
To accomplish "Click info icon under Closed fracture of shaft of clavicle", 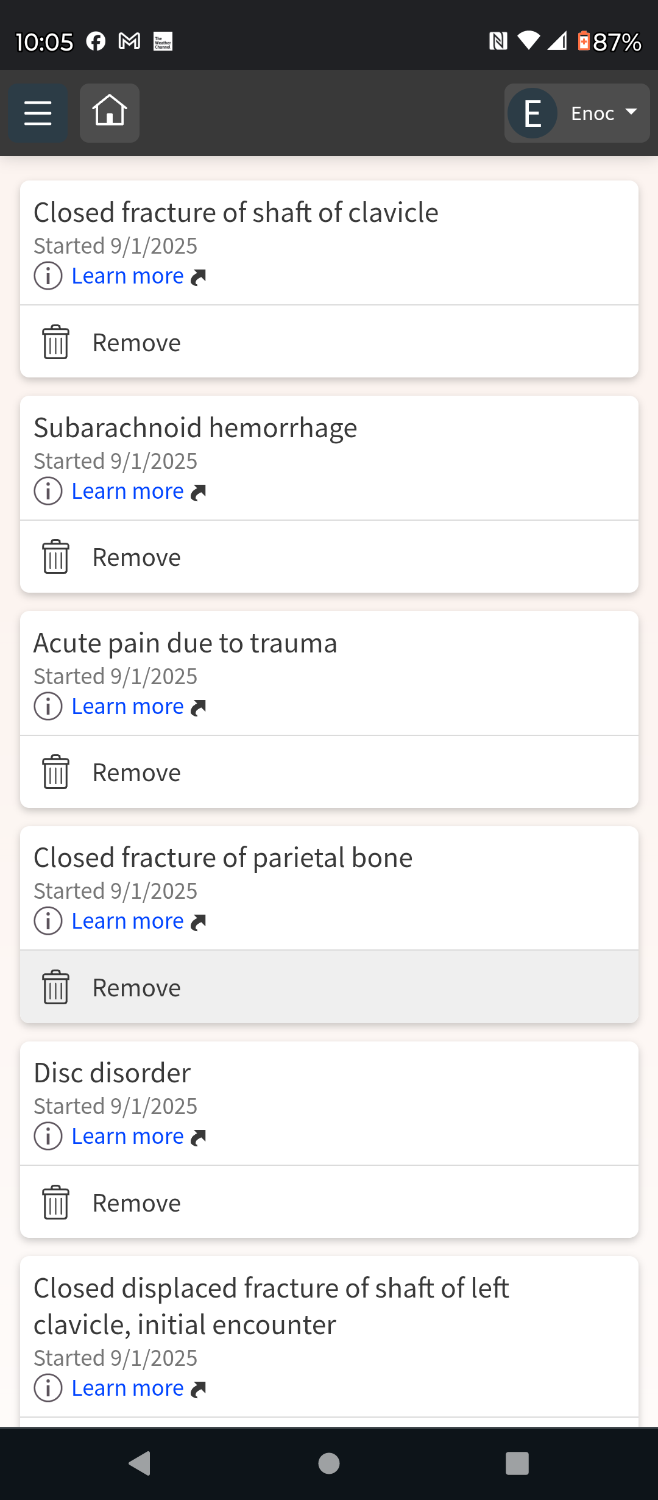I will pyautogui.click(x=48, y=276).
